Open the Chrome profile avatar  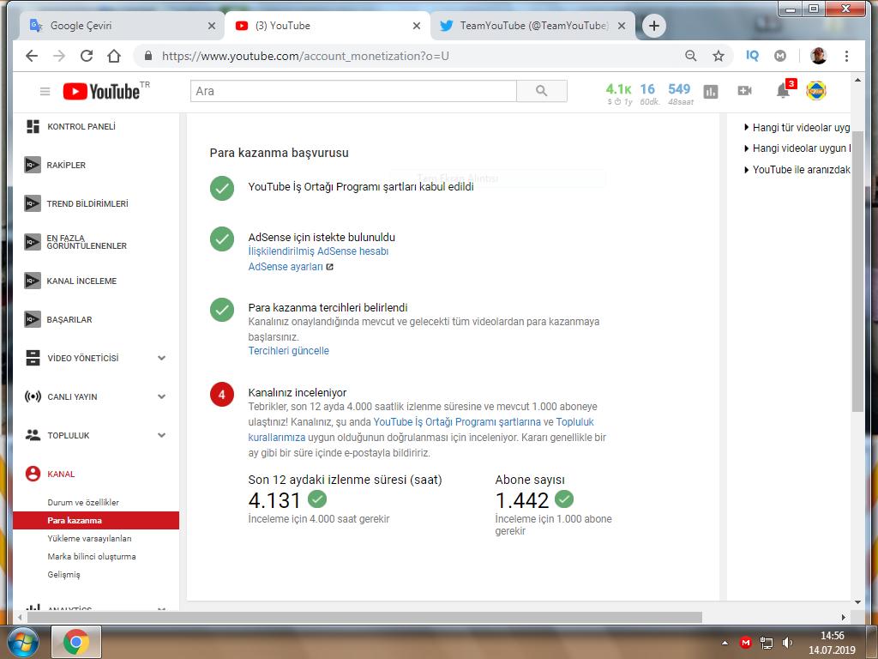(818, 56)
